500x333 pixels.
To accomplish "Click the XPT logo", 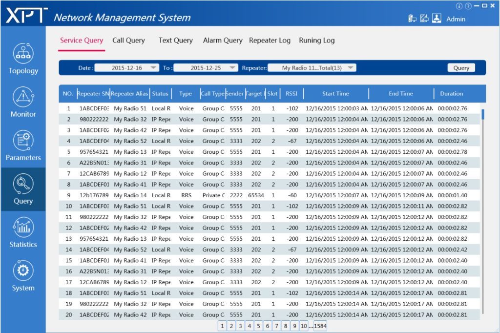I will (27, 15).
